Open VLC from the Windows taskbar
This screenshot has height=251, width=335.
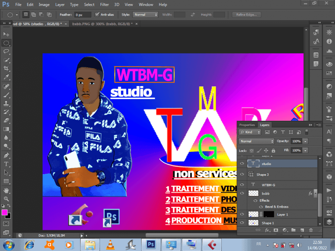click(x=110, y=245)
